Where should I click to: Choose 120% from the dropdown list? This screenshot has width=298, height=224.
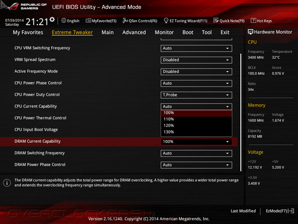click(x=196, y=126)
